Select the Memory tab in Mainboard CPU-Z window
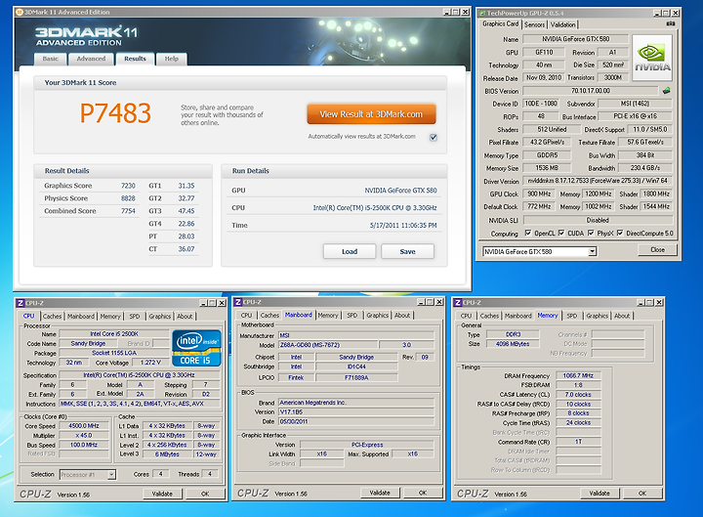The height and width of the screenshot is (517, 703). coord(328,316)
